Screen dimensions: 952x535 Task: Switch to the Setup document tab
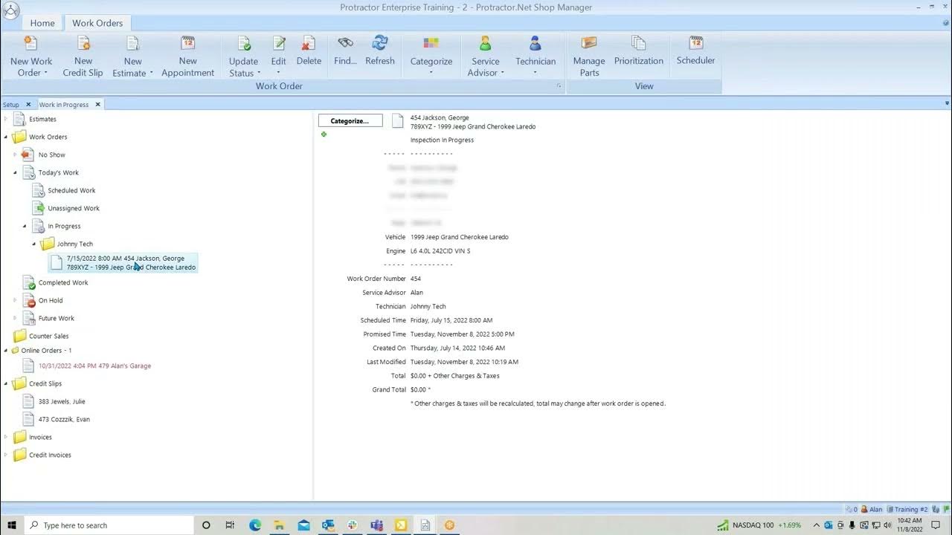tap(11, 105)
